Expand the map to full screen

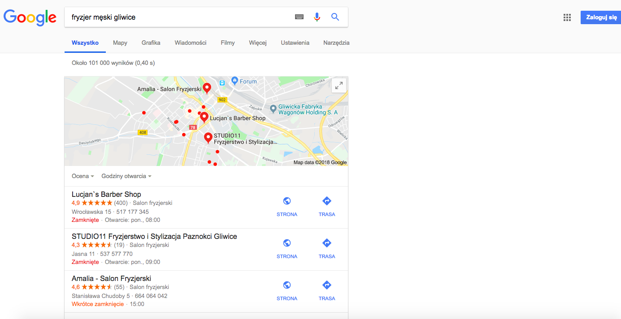point(339,85)
